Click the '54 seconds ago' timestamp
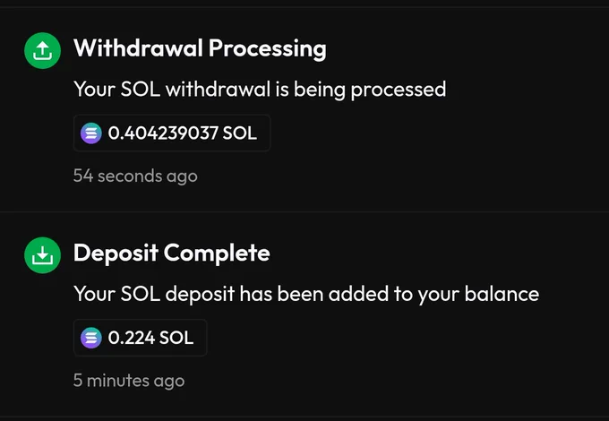Viewport: 609px width, 421px height. (x=135, y=176)
